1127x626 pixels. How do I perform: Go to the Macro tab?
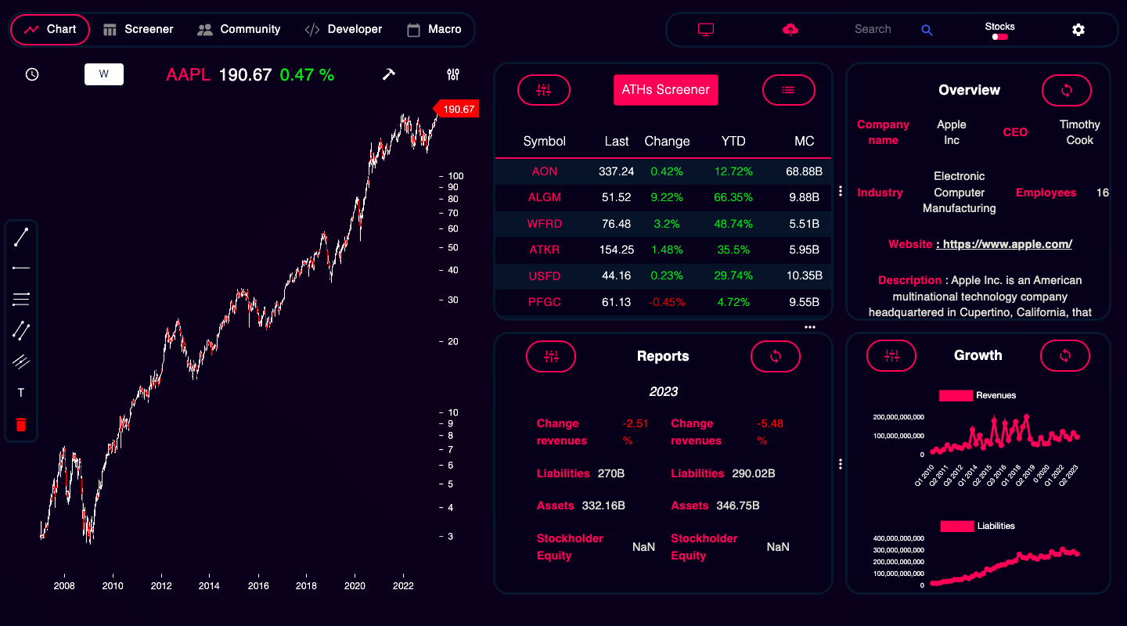coord(434,30)
